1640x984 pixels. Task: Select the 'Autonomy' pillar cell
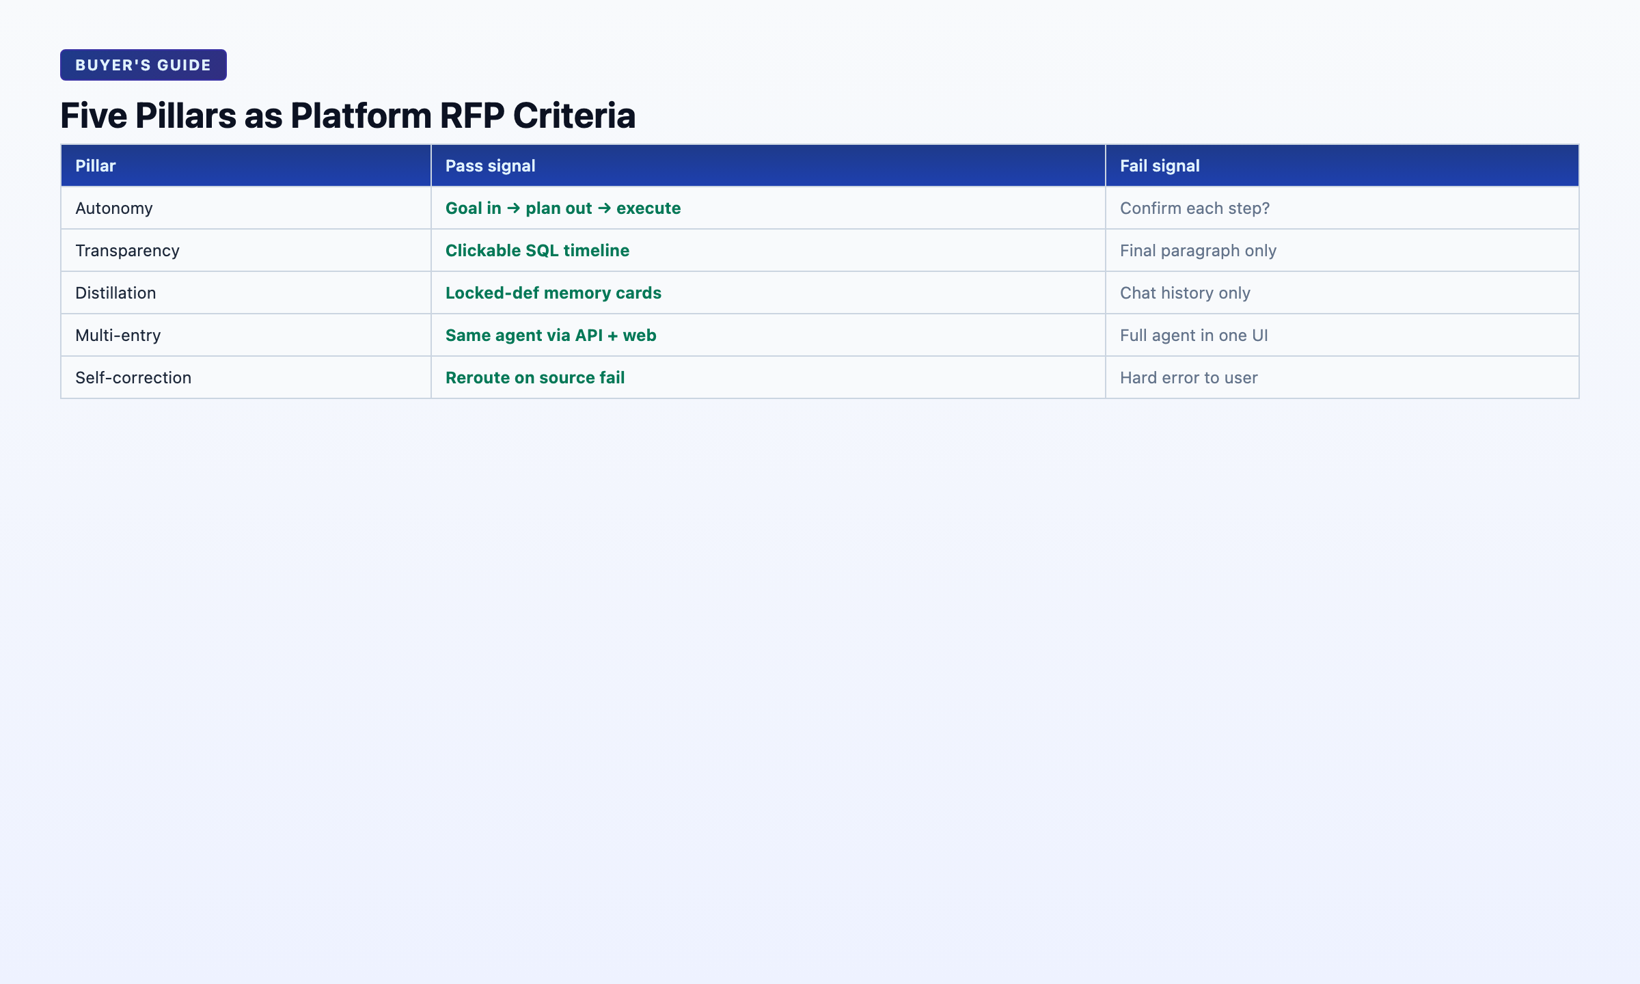click(x=246, y=208)
